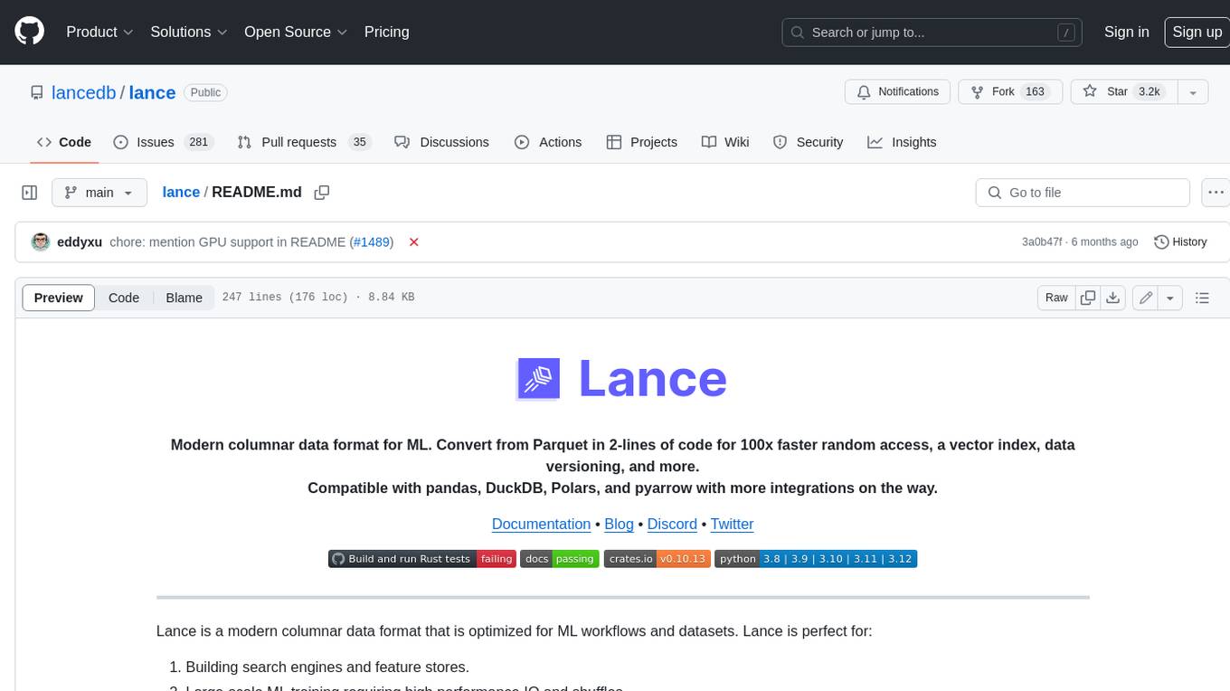The image size is (1230, 691).
Task: Open the docs passing badge
Action: point(560,559)
